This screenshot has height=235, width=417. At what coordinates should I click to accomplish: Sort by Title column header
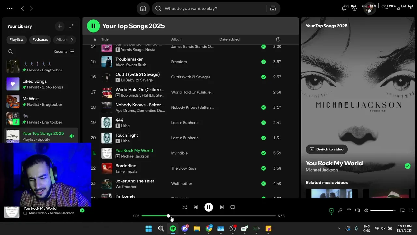click(x=105, y=39)
